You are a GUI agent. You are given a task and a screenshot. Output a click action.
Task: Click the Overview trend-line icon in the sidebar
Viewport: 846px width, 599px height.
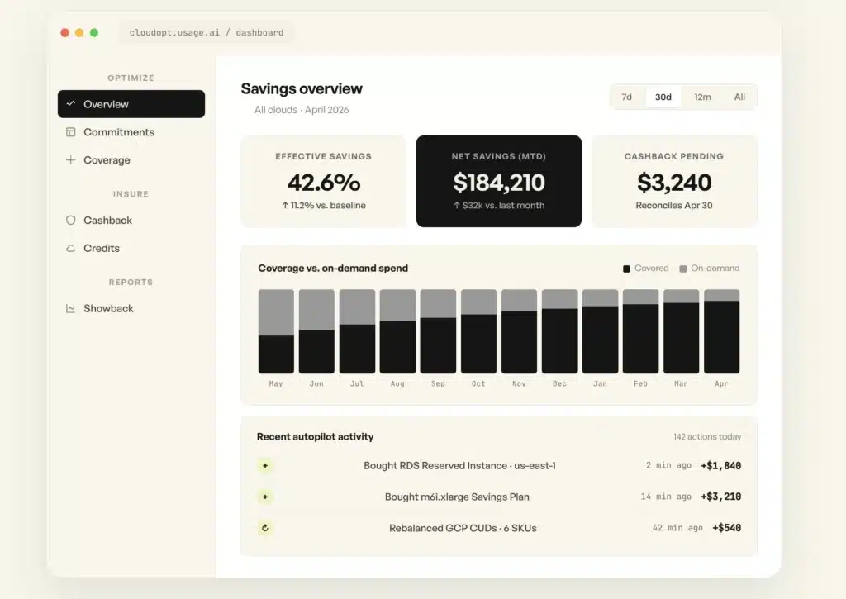[71, 103]
